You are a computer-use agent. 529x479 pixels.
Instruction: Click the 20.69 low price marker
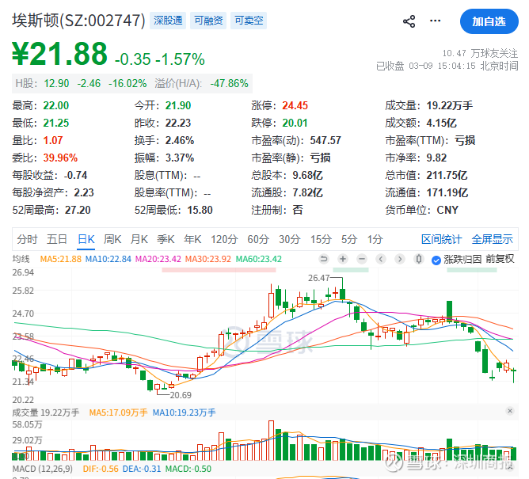coord(181,395)
